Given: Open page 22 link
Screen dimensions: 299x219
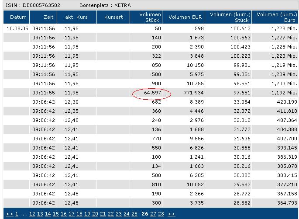Looking at the screenshot, I should click(110, 214).
